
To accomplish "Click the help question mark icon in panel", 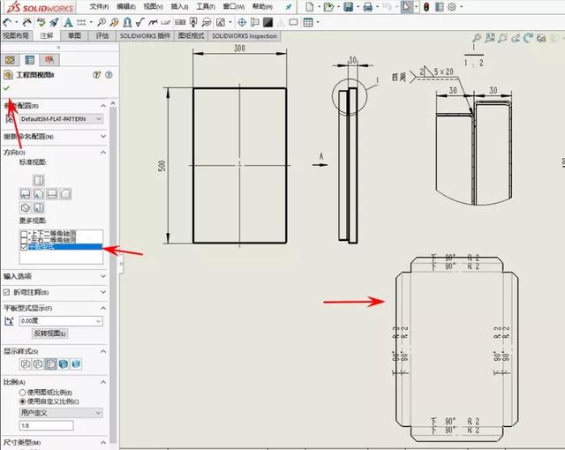I will tap(109, 75).
